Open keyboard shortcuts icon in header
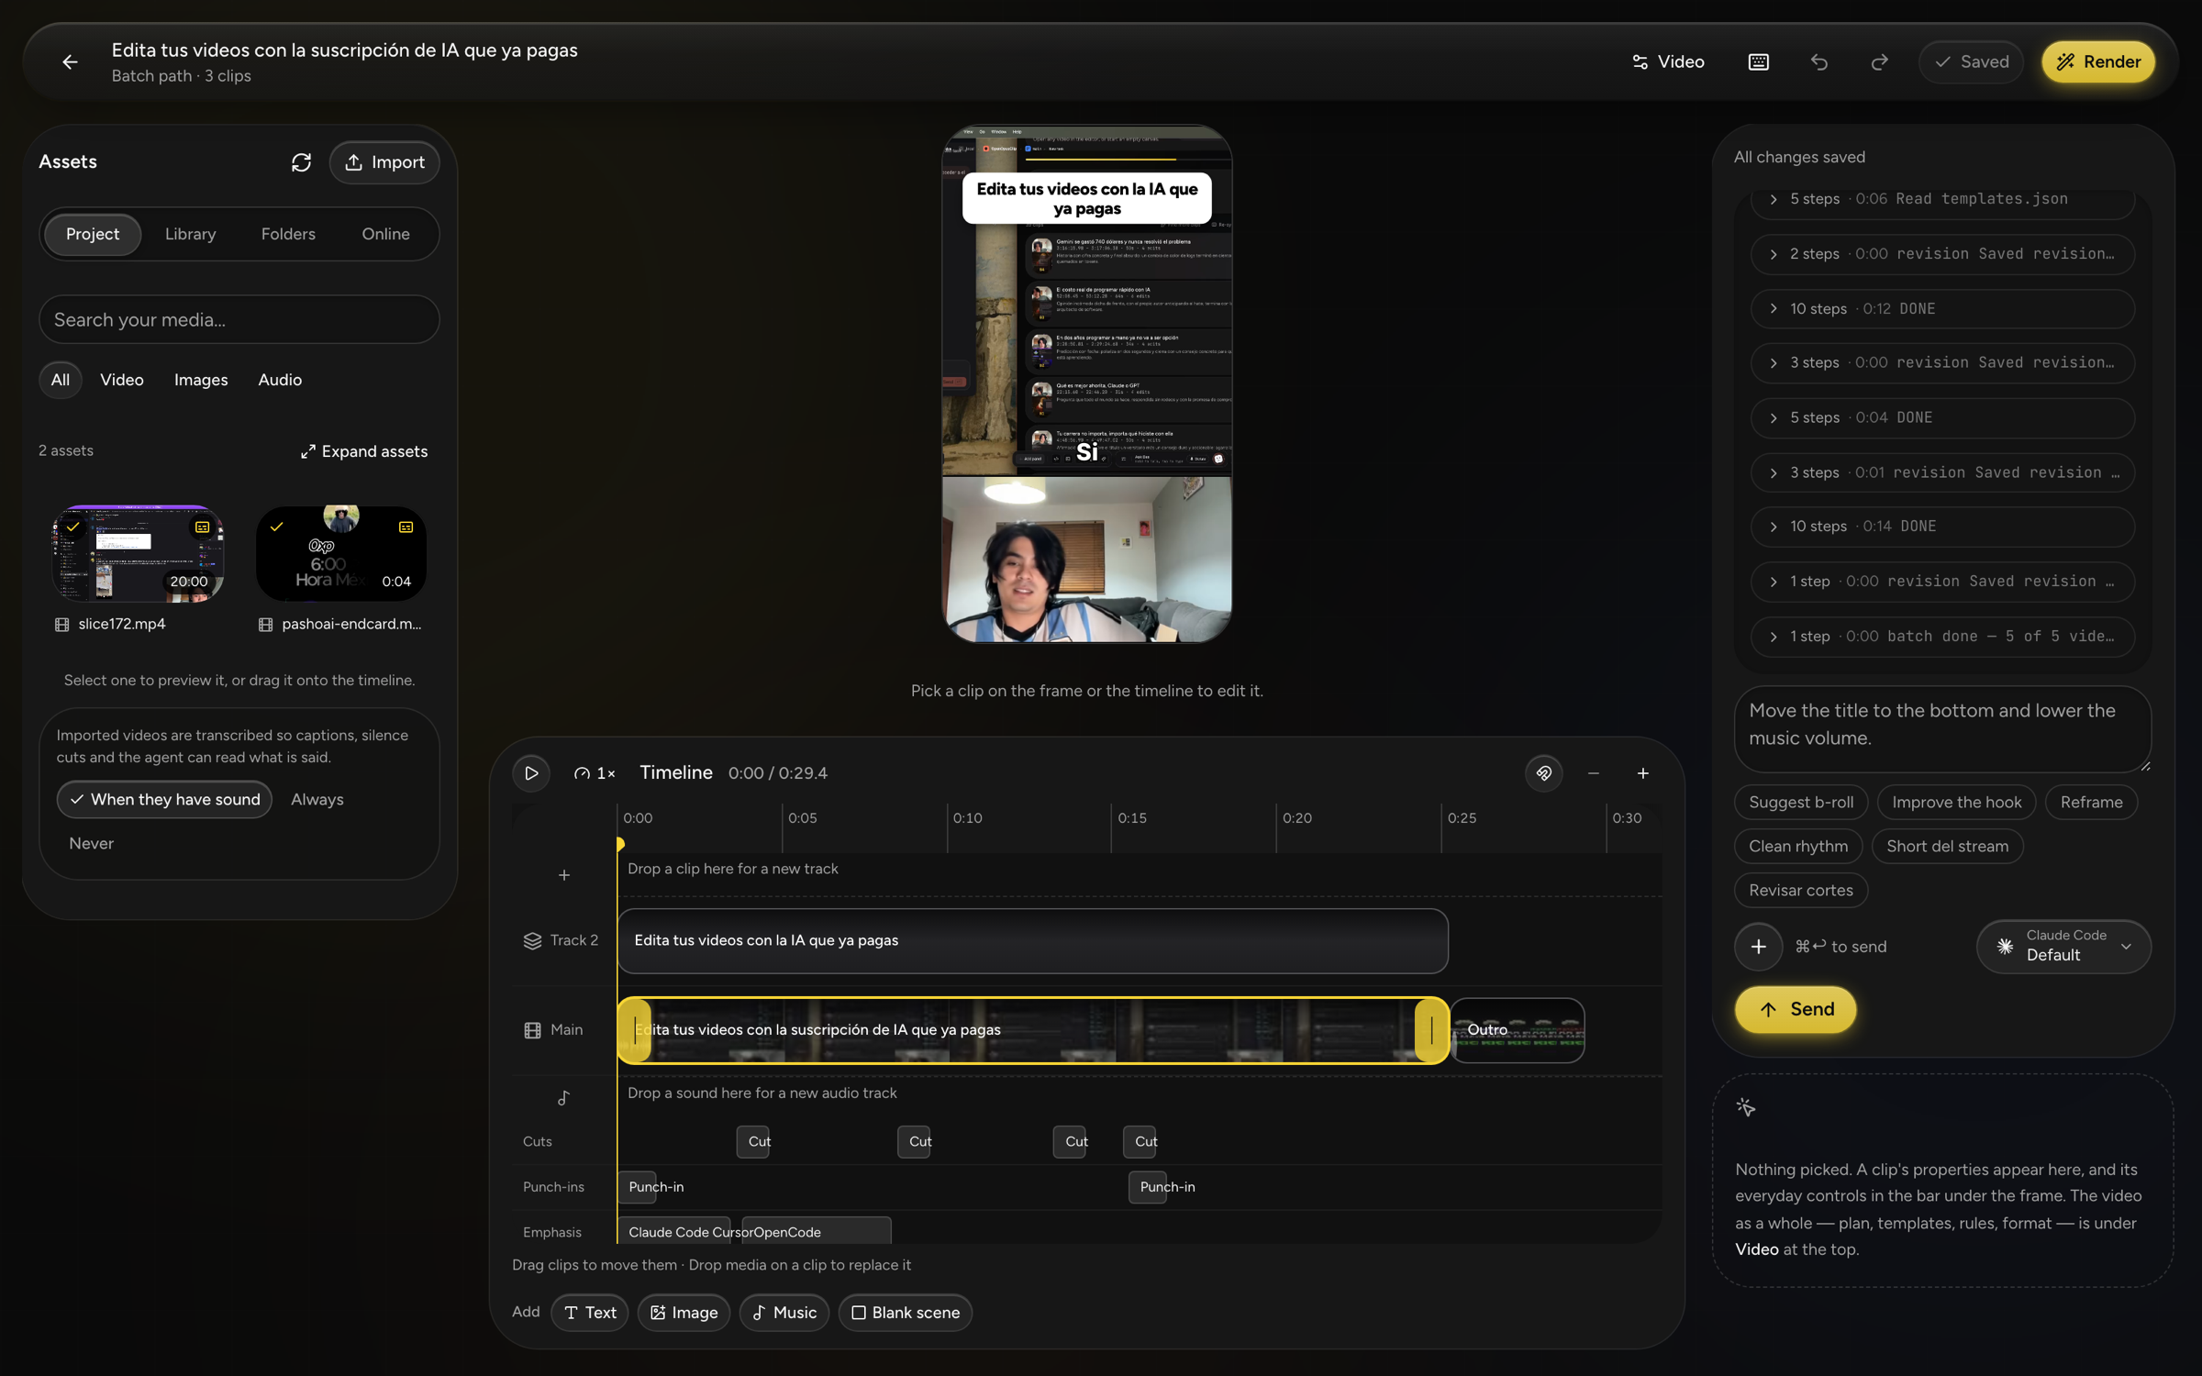 point(1758,61)
